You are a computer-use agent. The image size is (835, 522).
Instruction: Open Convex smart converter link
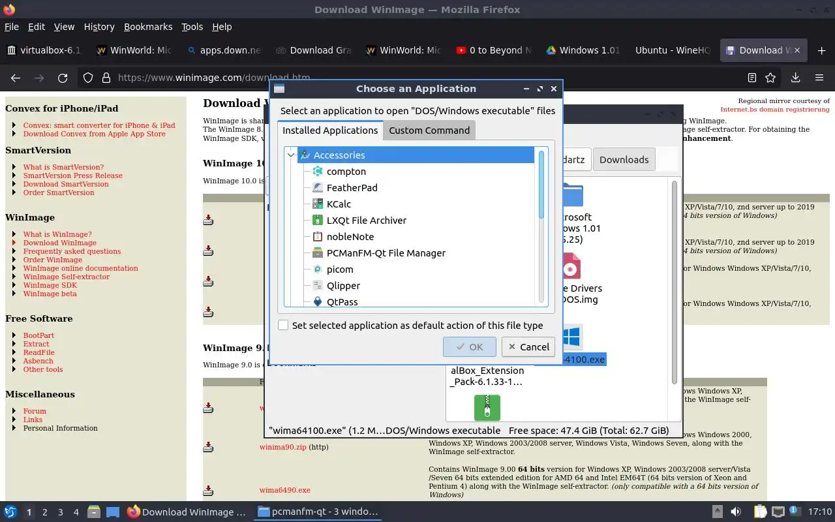point(99,125)
